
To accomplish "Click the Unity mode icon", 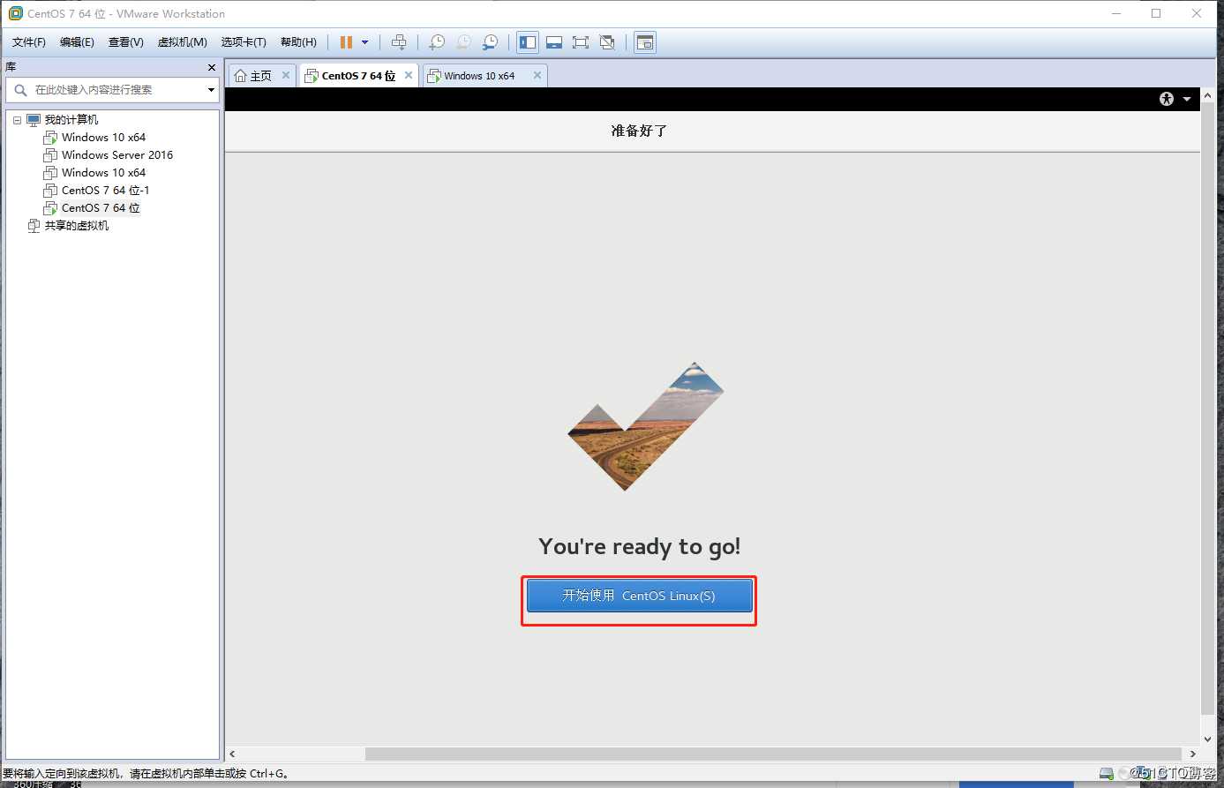I will click(607, 42).
